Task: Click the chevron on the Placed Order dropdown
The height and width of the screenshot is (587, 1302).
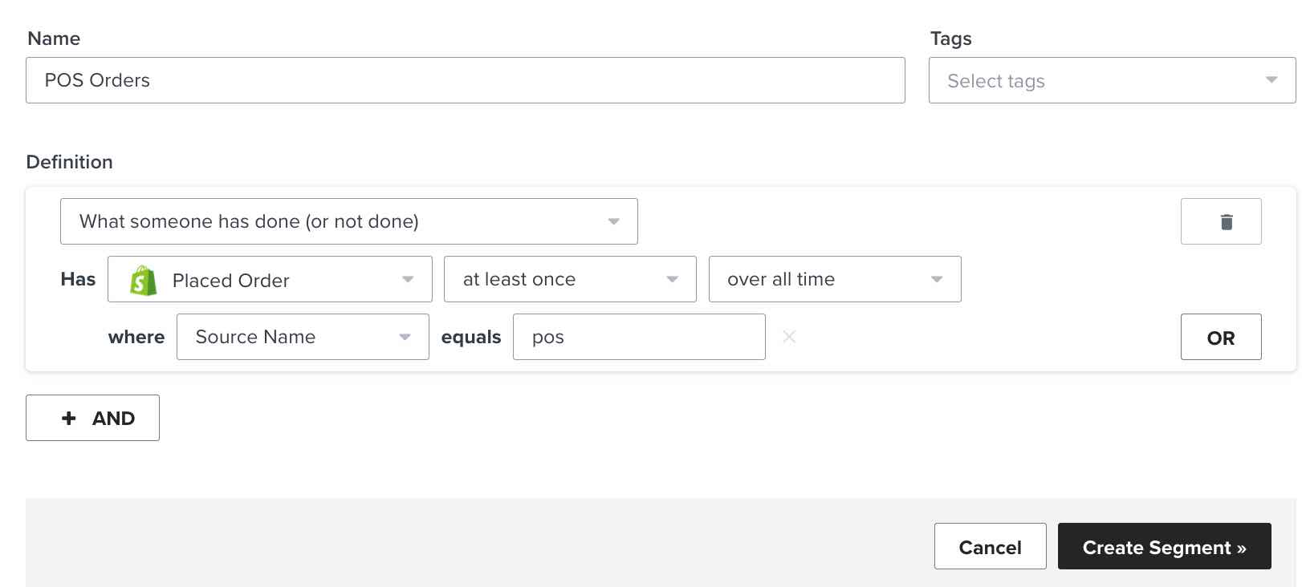Action: 407,279
